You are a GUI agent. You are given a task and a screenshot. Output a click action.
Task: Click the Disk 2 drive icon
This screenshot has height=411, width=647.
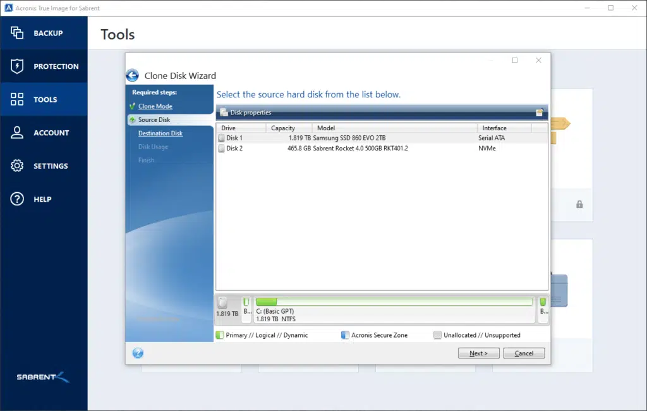[x=222, y=149]
